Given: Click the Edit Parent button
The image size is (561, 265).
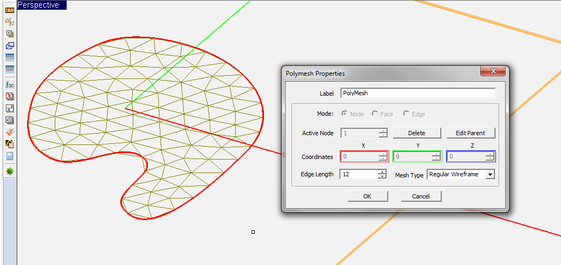Looking at the screenshot, I should pyautogui.click(x=470, y=133).
